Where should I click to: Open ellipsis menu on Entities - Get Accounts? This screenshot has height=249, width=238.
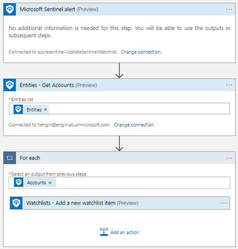(x=229, y=85)
